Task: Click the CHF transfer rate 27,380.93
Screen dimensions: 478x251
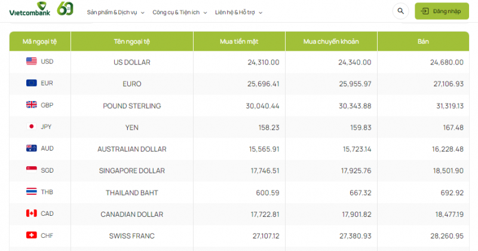Action: pos(356,236)
